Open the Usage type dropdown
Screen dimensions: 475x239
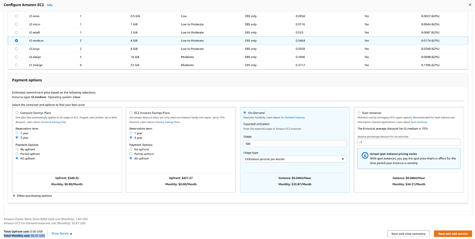coord(294,159)
